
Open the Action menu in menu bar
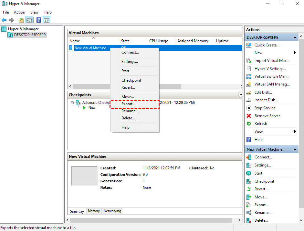click(x=19, y=12)
